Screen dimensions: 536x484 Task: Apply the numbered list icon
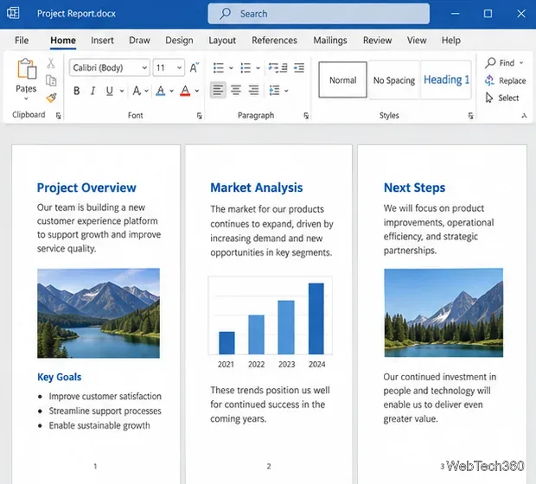(246, 67)
